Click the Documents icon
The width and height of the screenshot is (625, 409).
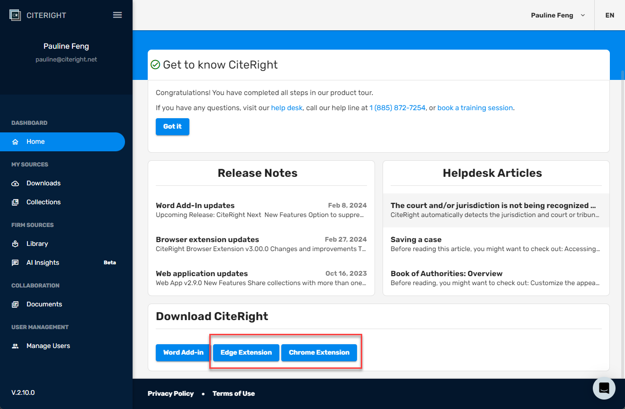15,305
